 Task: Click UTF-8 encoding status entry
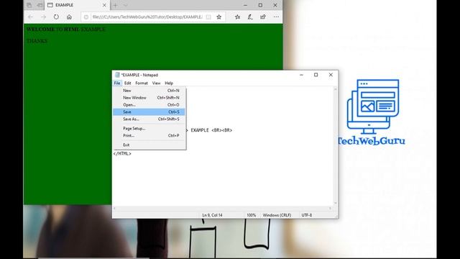(x=307, y=215)
